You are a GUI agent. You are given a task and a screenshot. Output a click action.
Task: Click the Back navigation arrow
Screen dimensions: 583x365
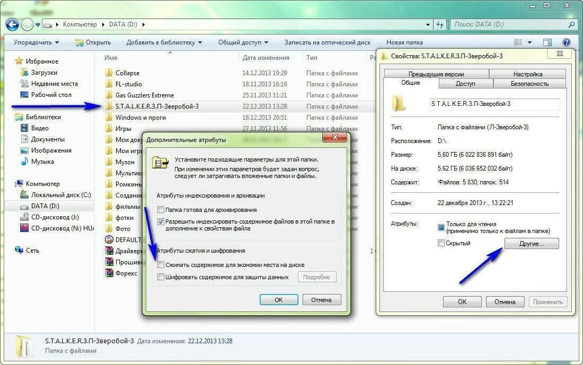[12, 24]
